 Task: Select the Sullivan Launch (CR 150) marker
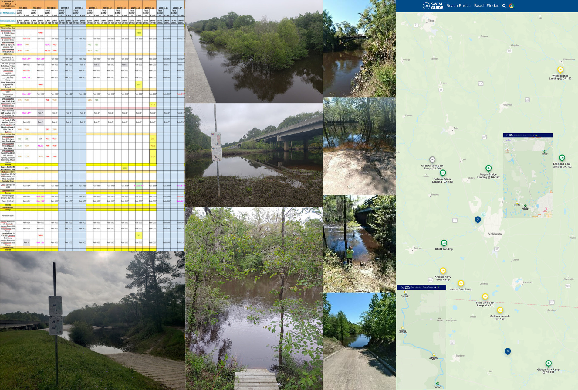[500, 310]
